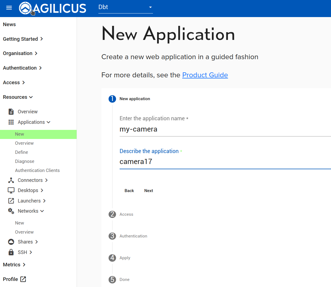Open the hamburger menu icon
Screen dimensions: 331x287
tap(9, 8)
